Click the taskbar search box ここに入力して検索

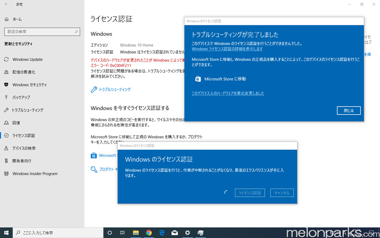pos(58,233)
